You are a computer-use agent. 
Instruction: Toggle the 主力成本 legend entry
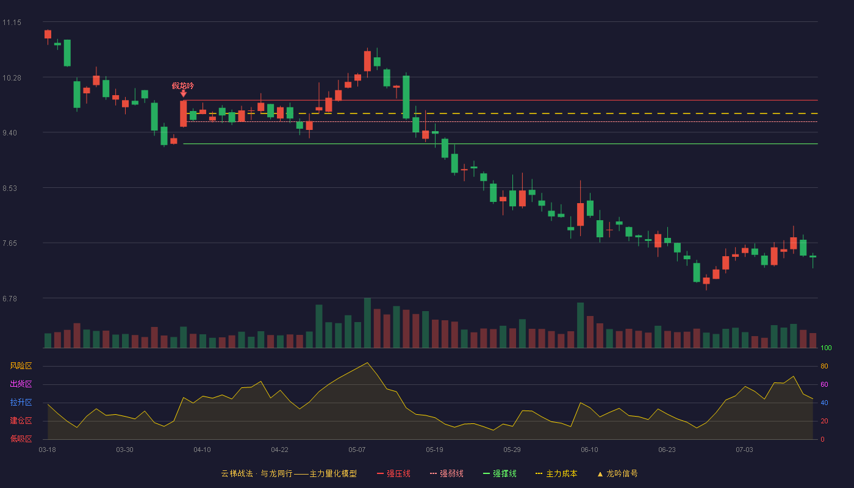point(556,473)
